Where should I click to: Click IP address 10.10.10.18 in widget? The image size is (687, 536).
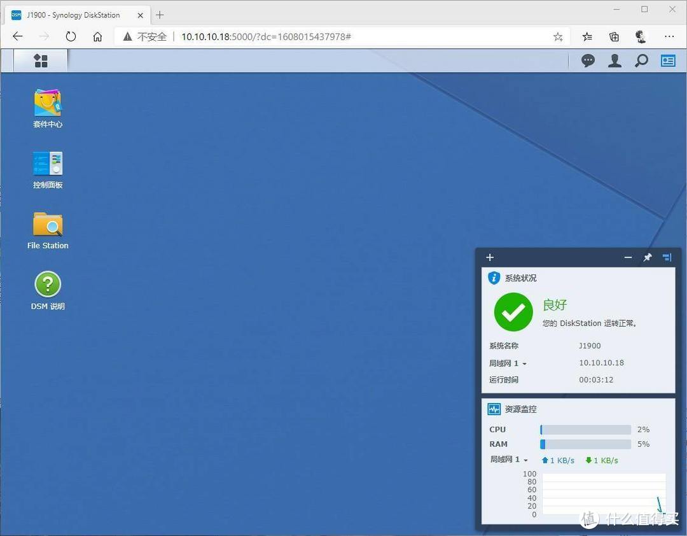tap(601, 363)
